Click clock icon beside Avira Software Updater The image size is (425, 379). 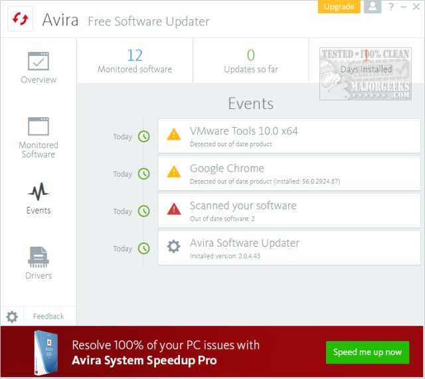click(144, 248)
